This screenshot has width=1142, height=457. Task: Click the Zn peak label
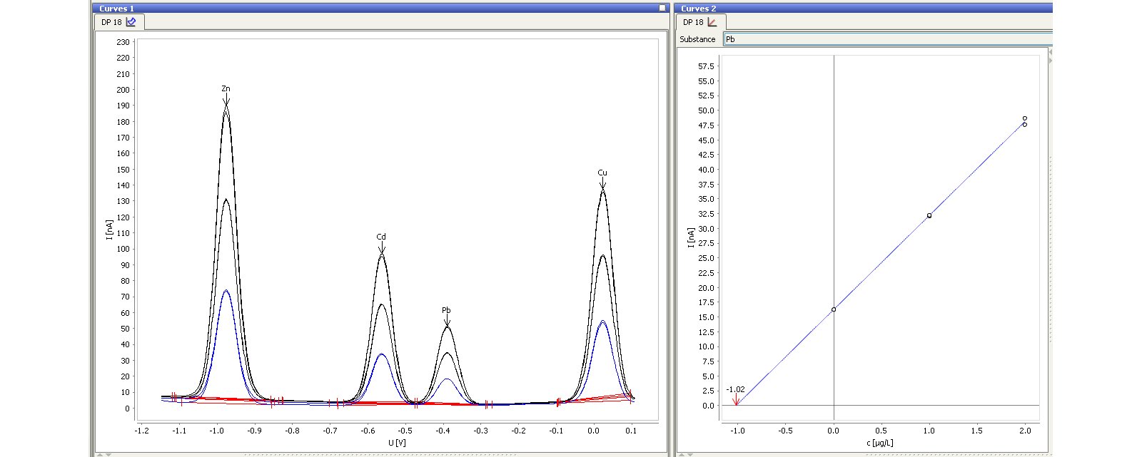pyautogui.click(x=226, y=89)
